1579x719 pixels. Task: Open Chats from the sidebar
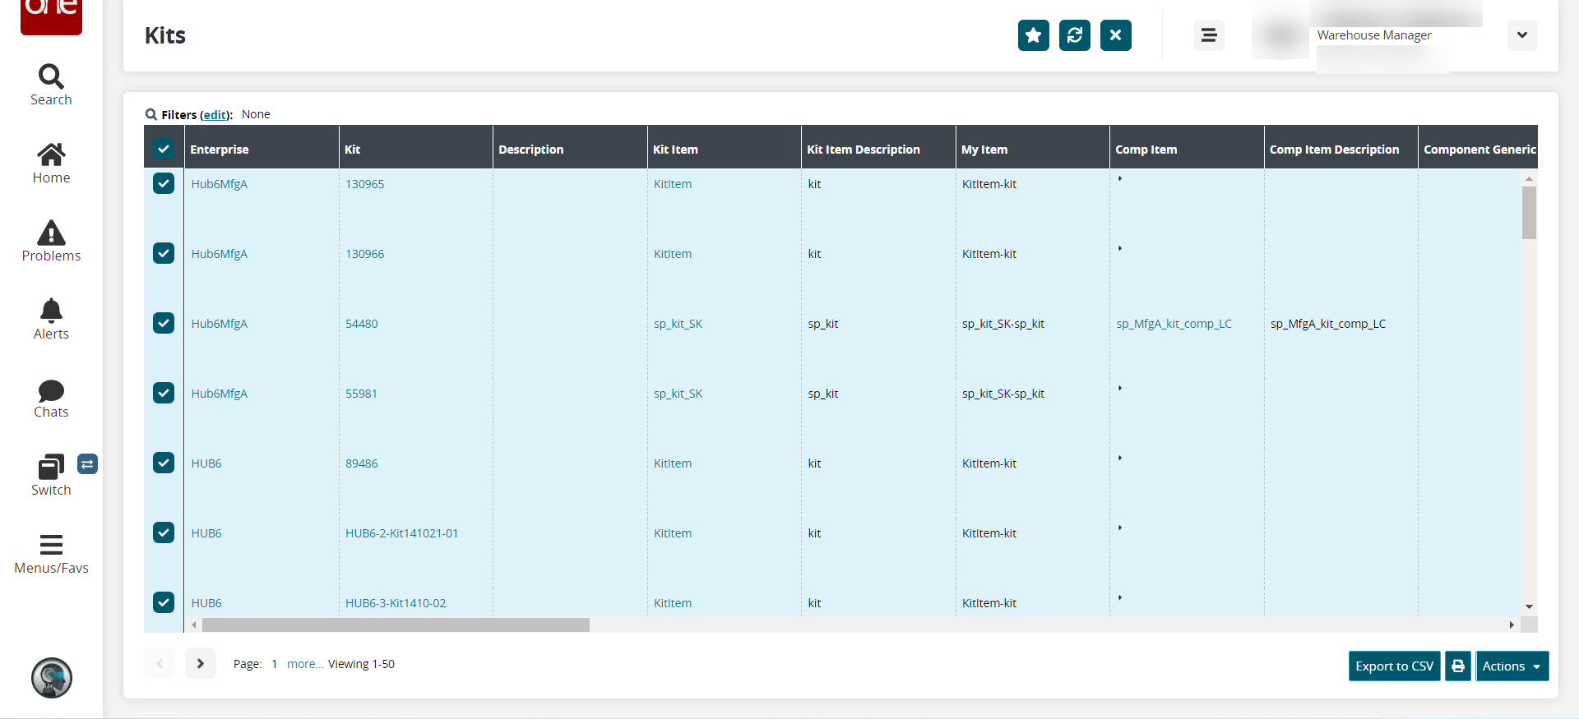[x=51, y=399]
